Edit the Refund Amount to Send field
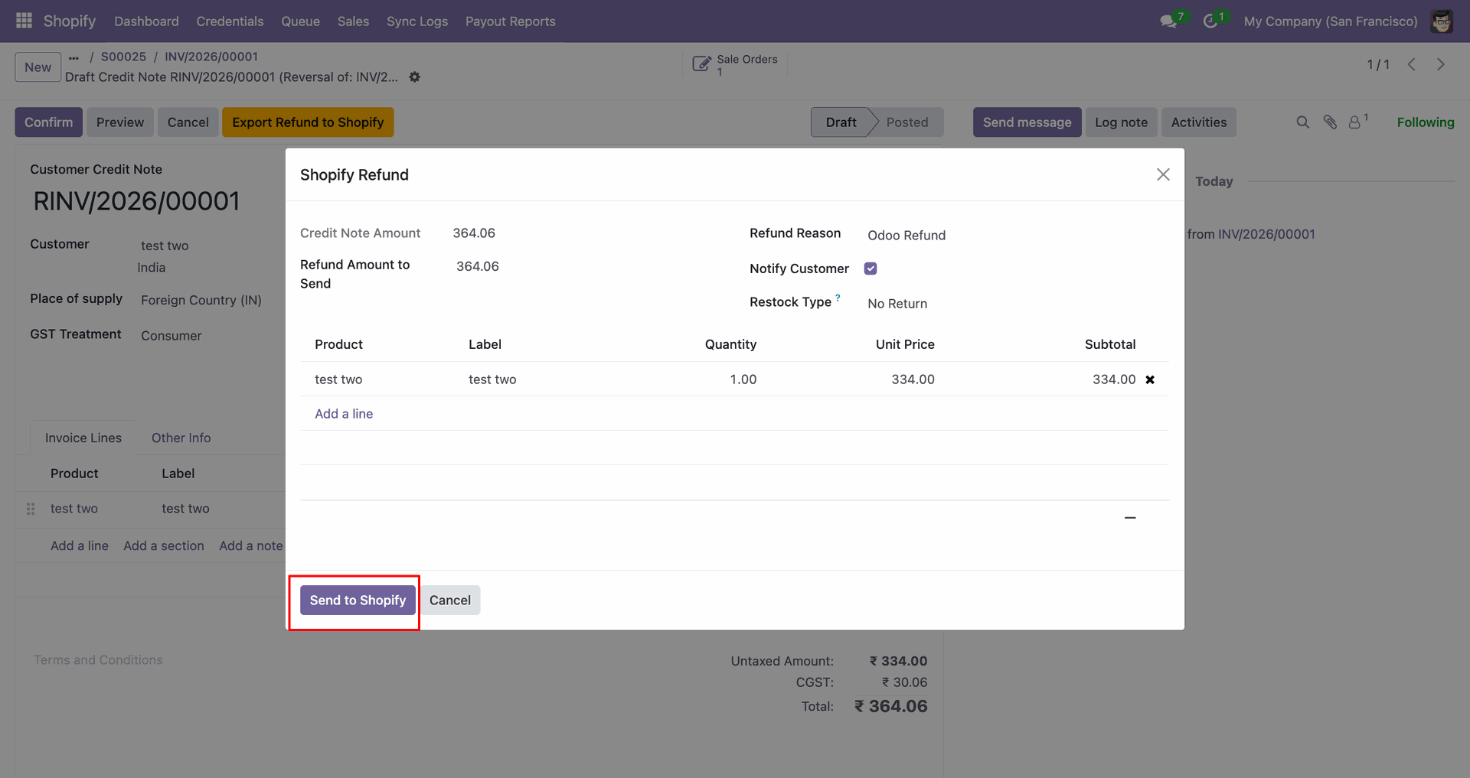 (x=586, y=266)
